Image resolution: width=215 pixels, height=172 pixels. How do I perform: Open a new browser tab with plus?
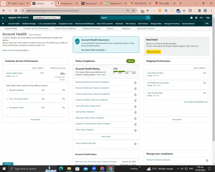[x=181, y=3]
